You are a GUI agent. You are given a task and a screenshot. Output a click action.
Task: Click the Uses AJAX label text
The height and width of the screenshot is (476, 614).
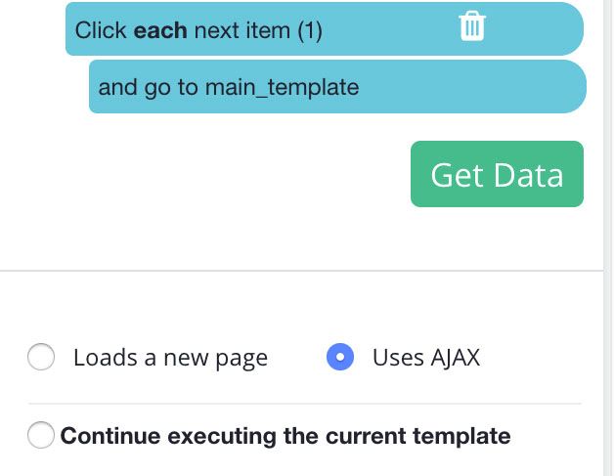[x=426, y=358]
